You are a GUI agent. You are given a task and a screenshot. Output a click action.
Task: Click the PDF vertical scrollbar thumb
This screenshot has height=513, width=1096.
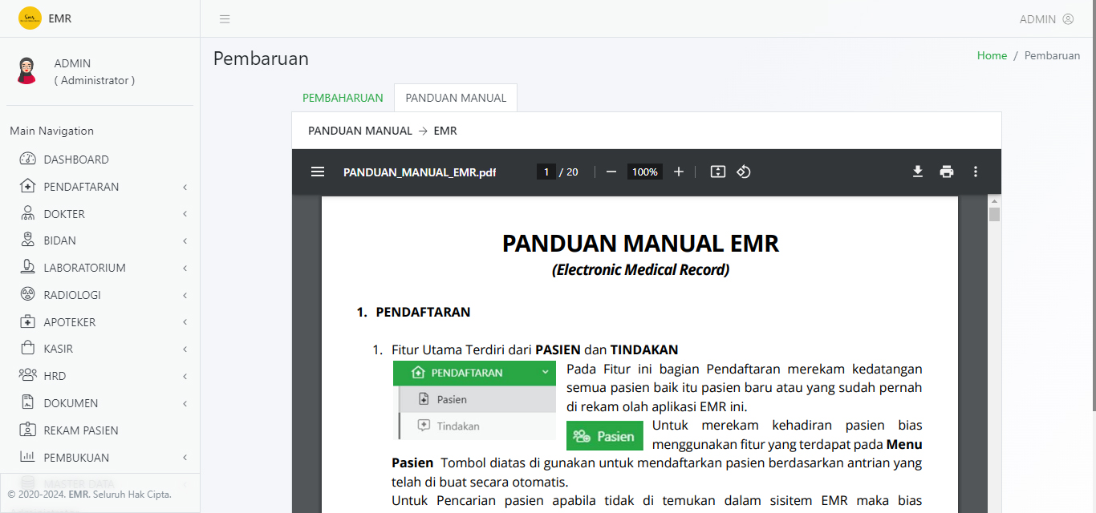pos(995,214)
